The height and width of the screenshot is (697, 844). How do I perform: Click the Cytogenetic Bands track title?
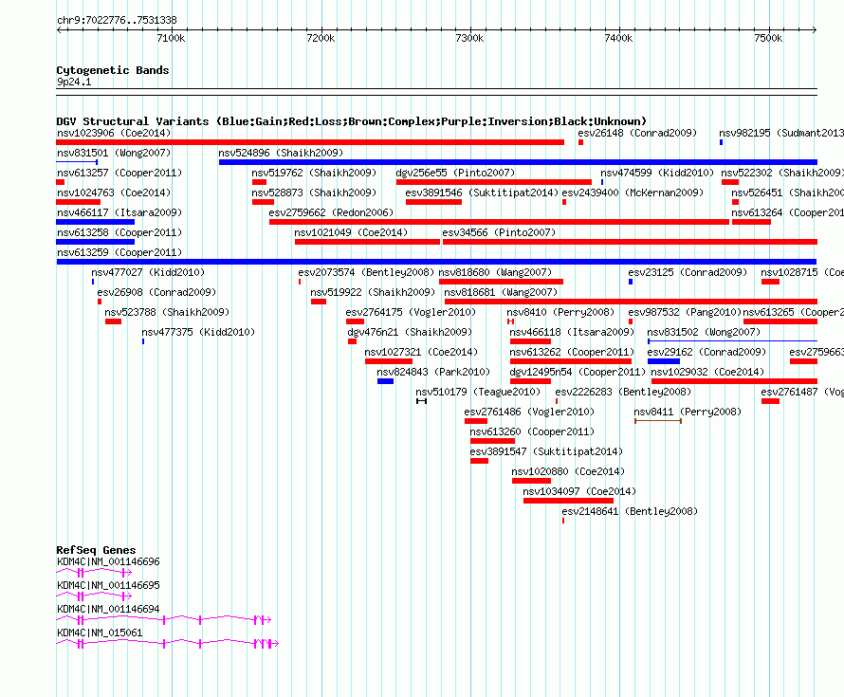113,70
